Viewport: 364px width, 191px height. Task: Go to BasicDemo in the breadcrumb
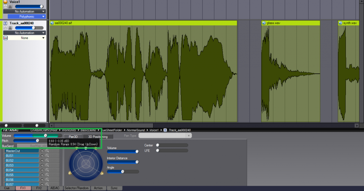pyautogui.click(x=88, y=130)
